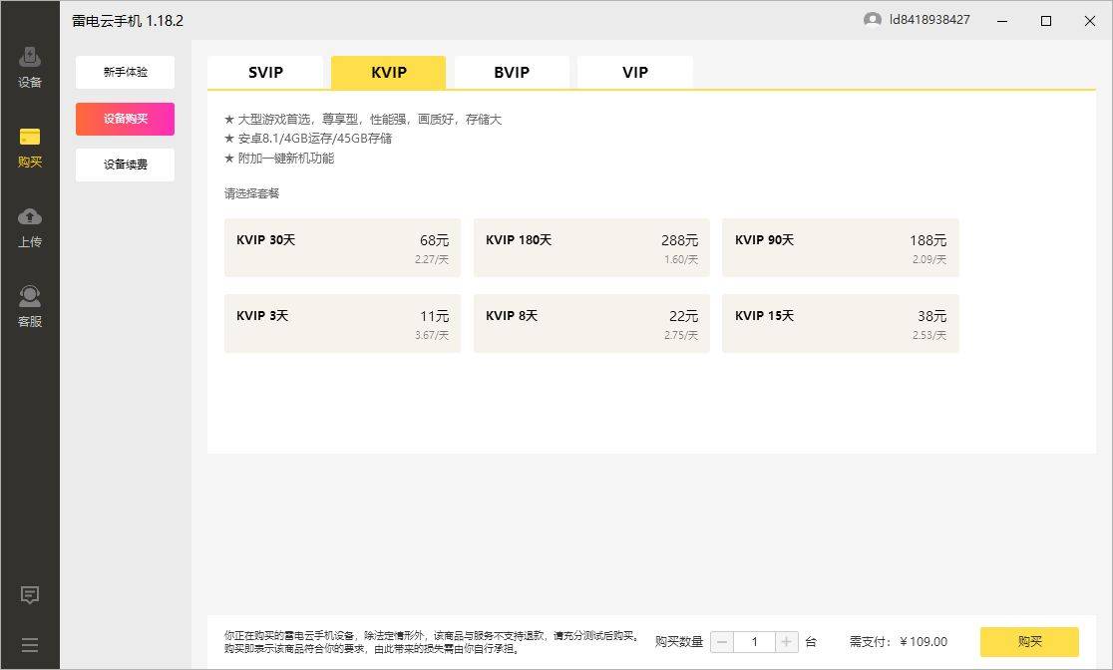This screenshot has width=1113, height=670.
Task: Minimize the 雷电云手机 window
Action: click(x=1002, y=21)
